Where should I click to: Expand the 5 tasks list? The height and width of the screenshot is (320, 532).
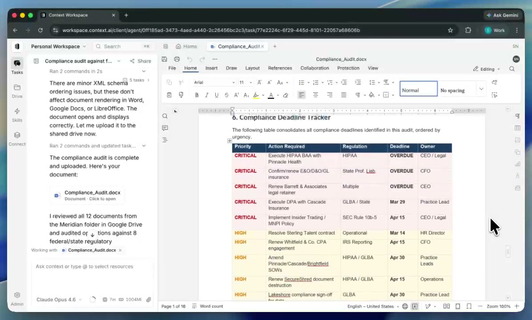(137, 80)
